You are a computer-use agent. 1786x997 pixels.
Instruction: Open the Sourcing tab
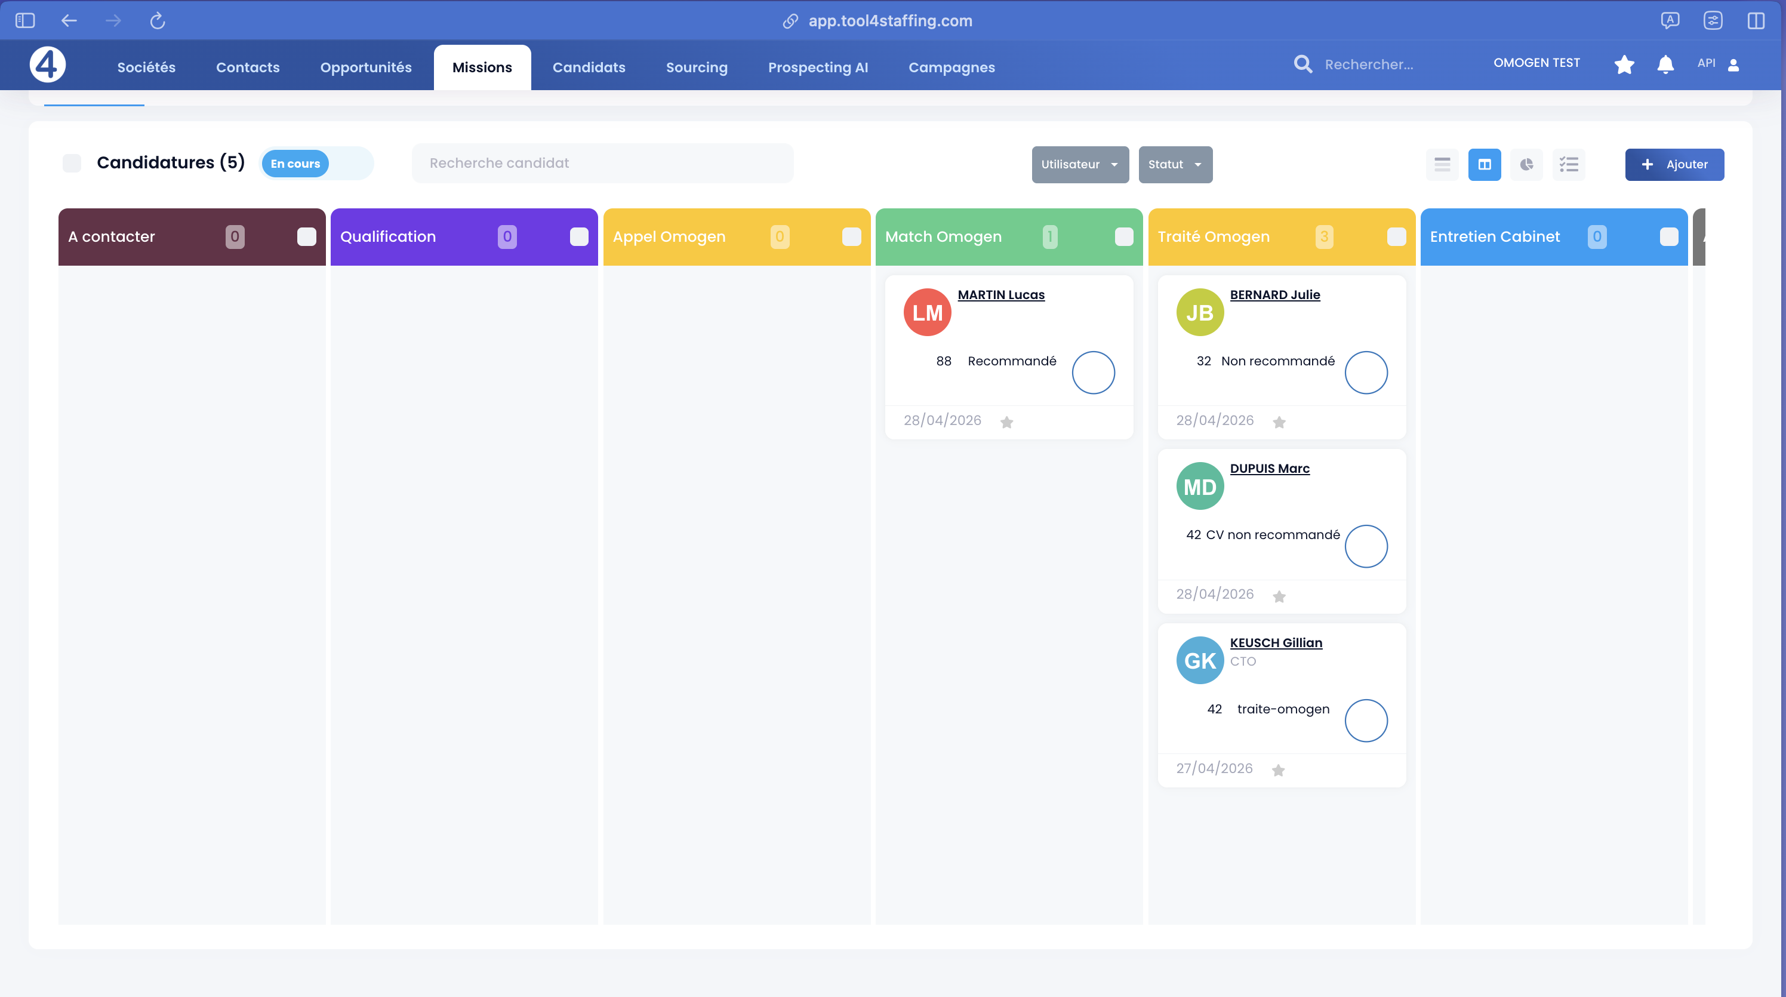(696, 67)
